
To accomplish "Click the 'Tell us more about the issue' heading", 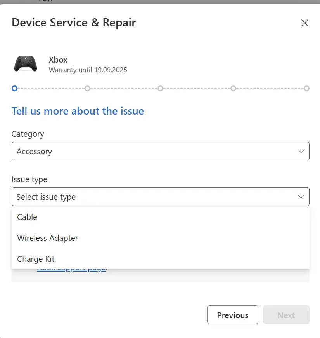I will tap(78, 111).
